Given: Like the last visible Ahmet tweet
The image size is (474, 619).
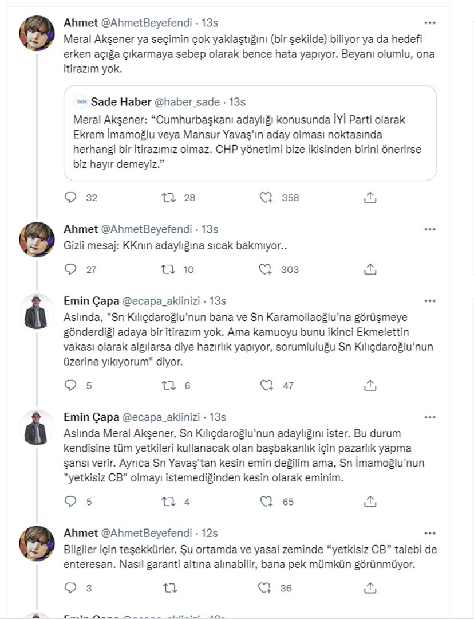Looking at the screenshot, I should pos(265,588).
